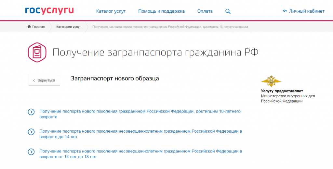333x169 pixels.
Task: Click the Госуслуги logo
Action: pyautogui.click(x=49, y=11)
